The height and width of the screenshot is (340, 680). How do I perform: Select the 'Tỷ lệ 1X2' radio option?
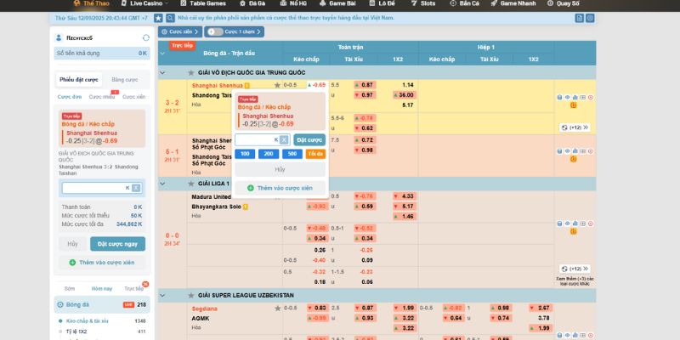click(59, 331)
